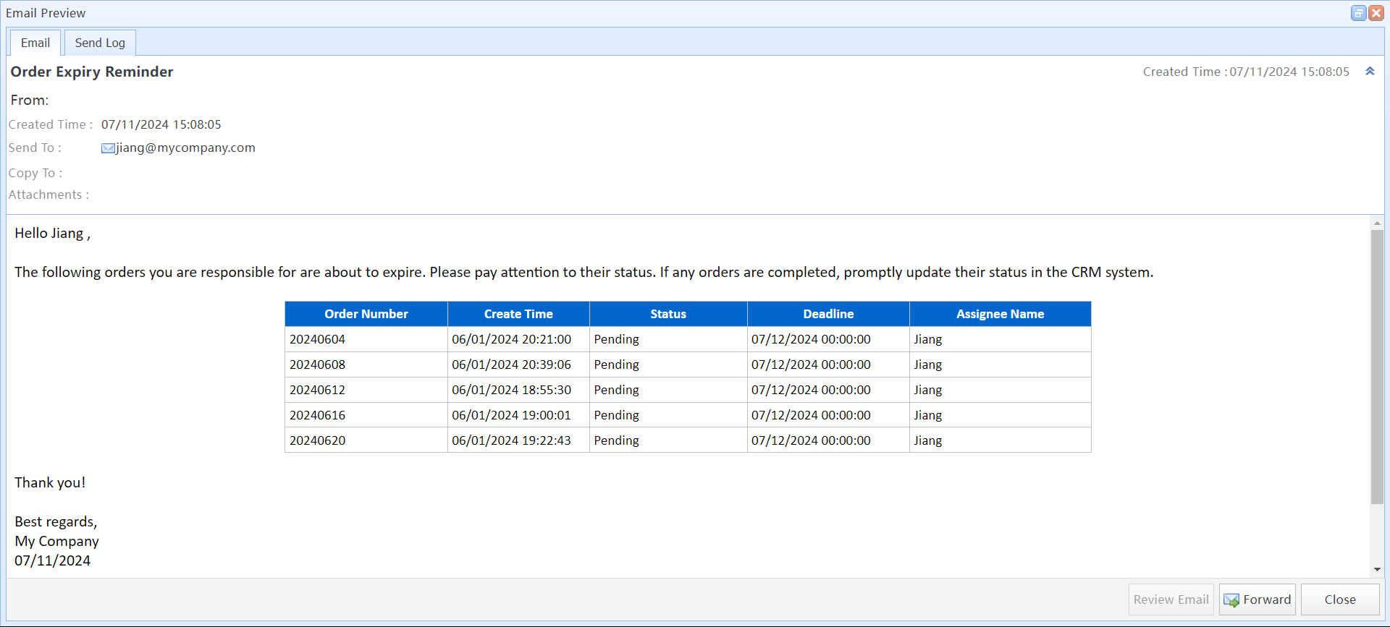The width and height of the screenshot is (1390, 627).
Task: Click assignee Jiang for order 20240604
Action: tap(928, 339)
